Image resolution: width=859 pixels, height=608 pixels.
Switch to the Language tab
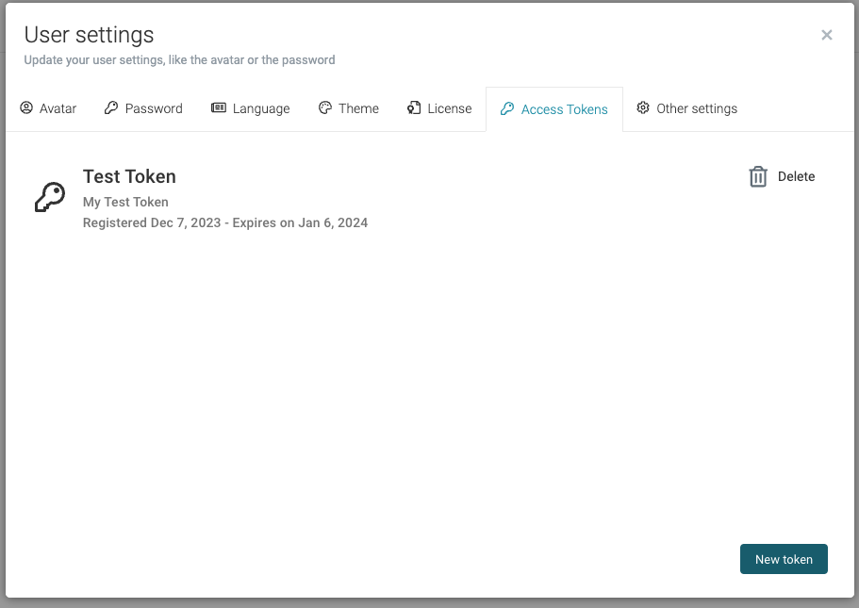[251, 107]
